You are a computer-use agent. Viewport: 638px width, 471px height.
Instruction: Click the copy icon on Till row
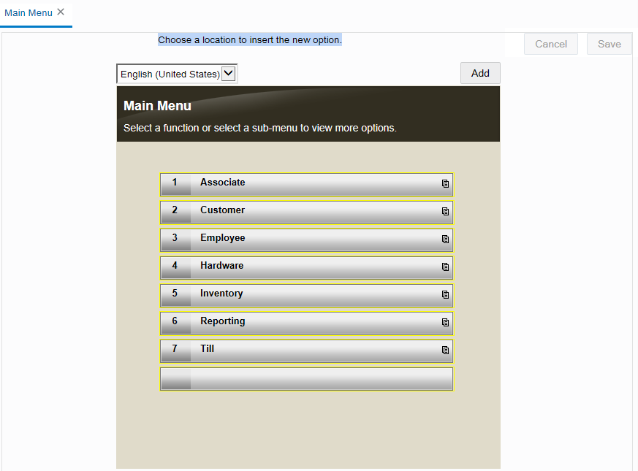pyautogui.click(x=445, y=351)
